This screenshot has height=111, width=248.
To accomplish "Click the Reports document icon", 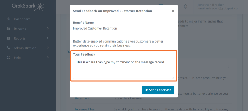I will click(8, 38).
